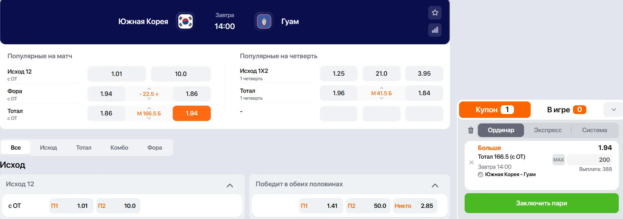Open the Тотал market filter tab
The image size is (623, 219).
84,148
